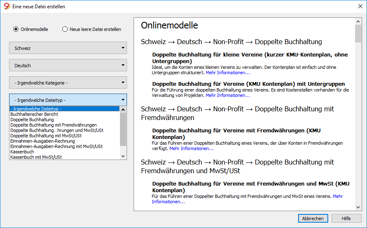This screenshot has width=367, height=228.
Task: Click the dropdown list scroll down arrow
Action: [123, 156]
